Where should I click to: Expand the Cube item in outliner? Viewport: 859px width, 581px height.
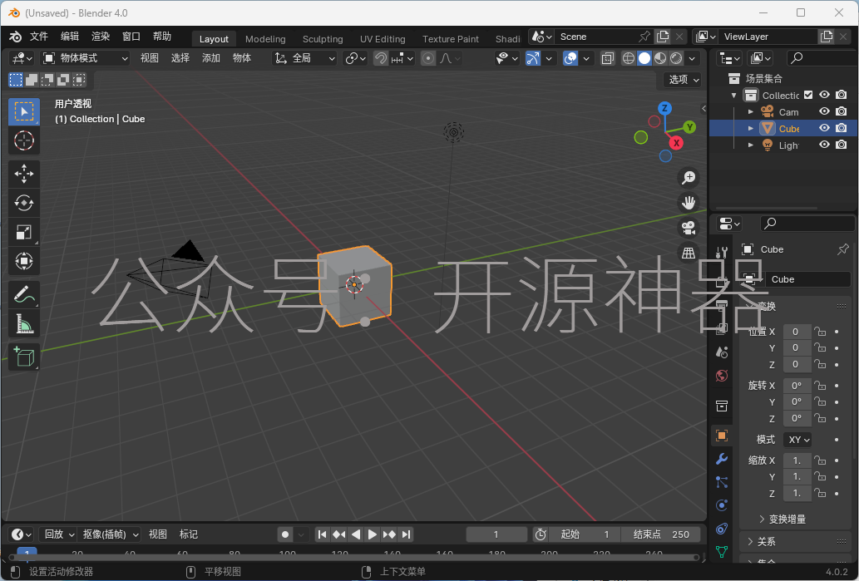[751, 128]
